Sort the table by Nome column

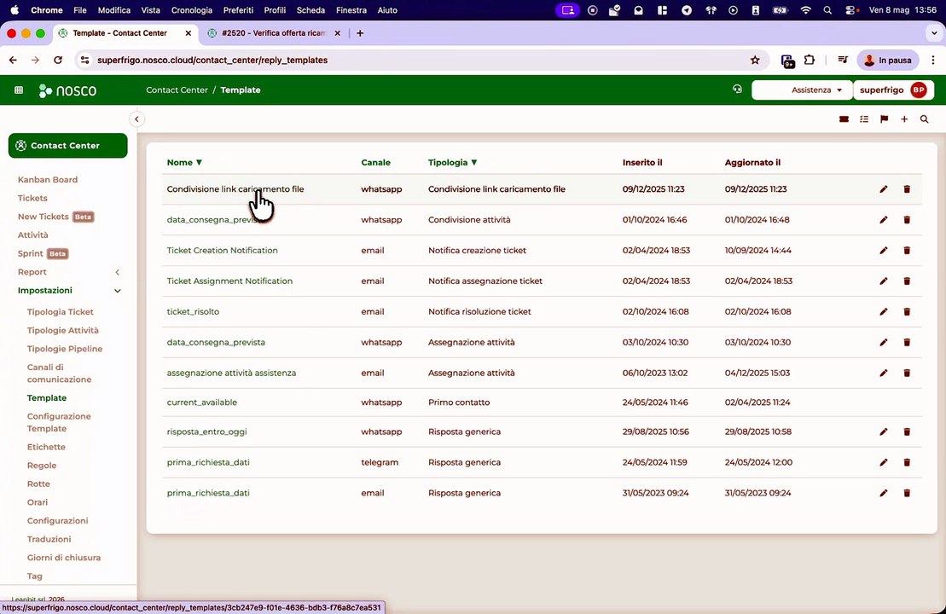point(184,162)
